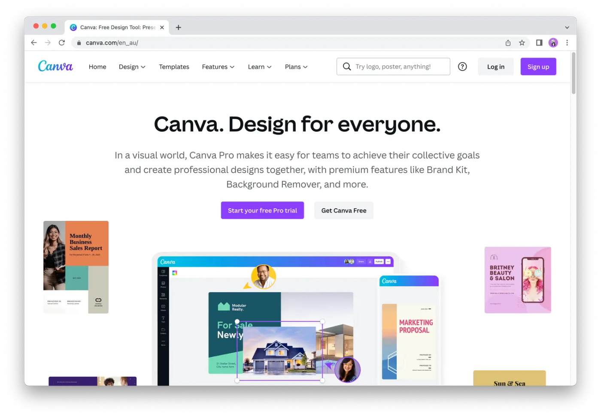
Task: Open the Learn dropdown
Action: pos(259,67)
